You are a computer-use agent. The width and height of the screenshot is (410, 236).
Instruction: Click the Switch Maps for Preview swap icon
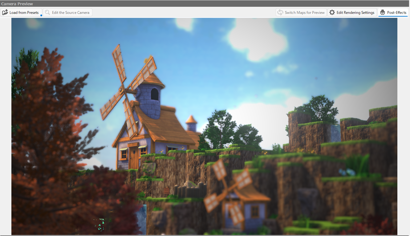tap(280, 13)
